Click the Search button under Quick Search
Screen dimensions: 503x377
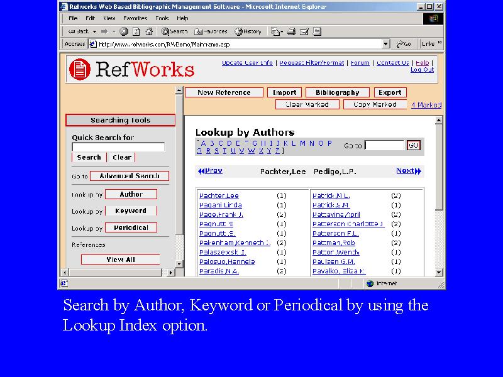pos(89,158)
